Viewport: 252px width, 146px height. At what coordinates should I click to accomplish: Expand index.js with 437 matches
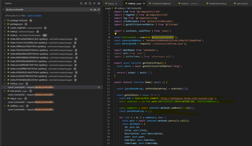click(5, 35)
